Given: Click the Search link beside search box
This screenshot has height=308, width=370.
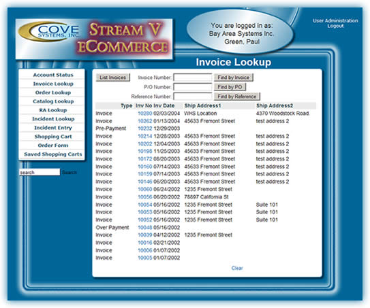Looking at the screenshot, I should 70,173.
